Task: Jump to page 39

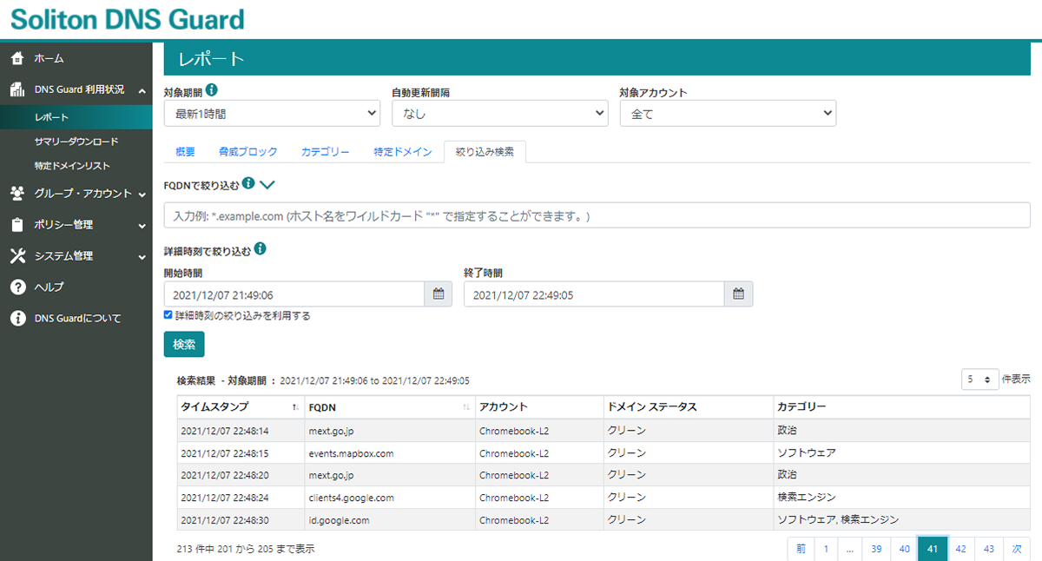Action: (x=877, y=549)
